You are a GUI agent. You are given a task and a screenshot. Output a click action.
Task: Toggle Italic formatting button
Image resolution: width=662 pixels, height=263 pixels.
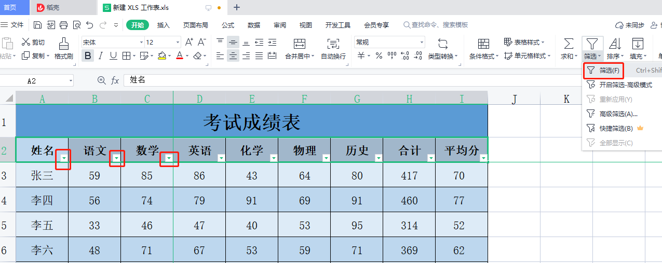click(100, 56)
